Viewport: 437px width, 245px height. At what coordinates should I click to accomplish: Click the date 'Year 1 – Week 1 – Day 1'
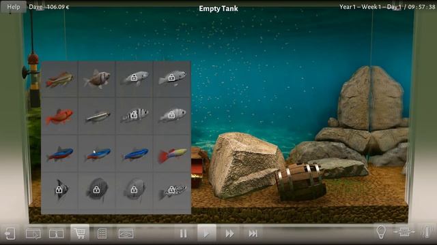pos(370,7)
